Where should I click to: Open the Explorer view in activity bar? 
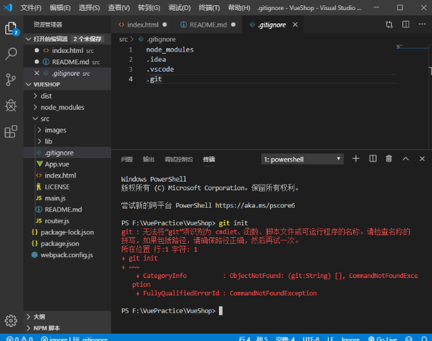11,28
